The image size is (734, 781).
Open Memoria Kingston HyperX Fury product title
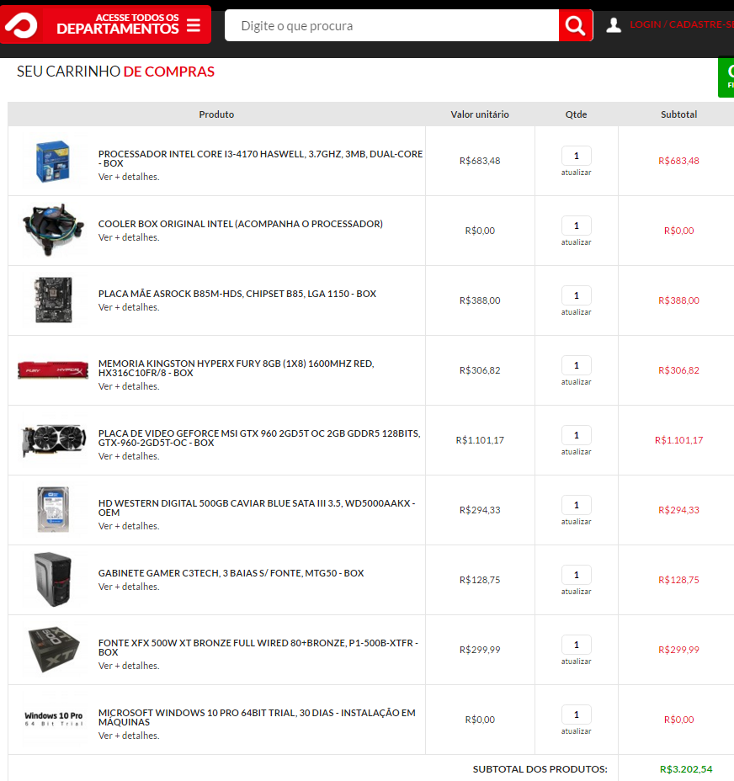click(x=237, y=368)
